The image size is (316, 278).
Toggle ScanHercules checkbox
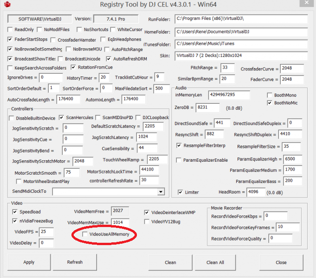(x=61, y=117)
